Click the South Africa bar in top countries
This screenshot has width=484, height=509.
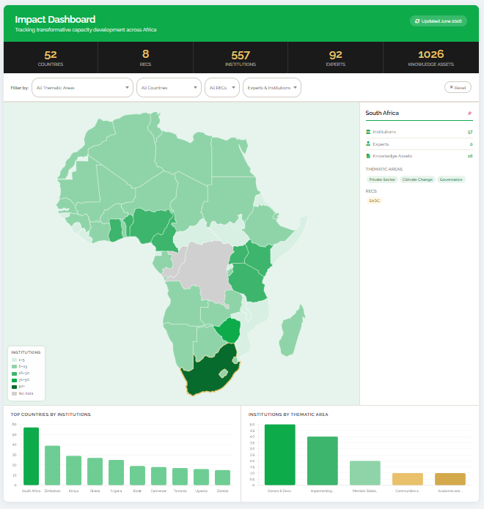pyautogui.click(x=32, y=456)
